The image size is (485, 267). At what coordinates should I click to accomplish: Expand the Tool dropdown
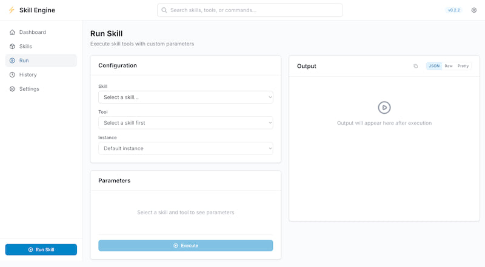pyautogui.click(x=186, y=123)
